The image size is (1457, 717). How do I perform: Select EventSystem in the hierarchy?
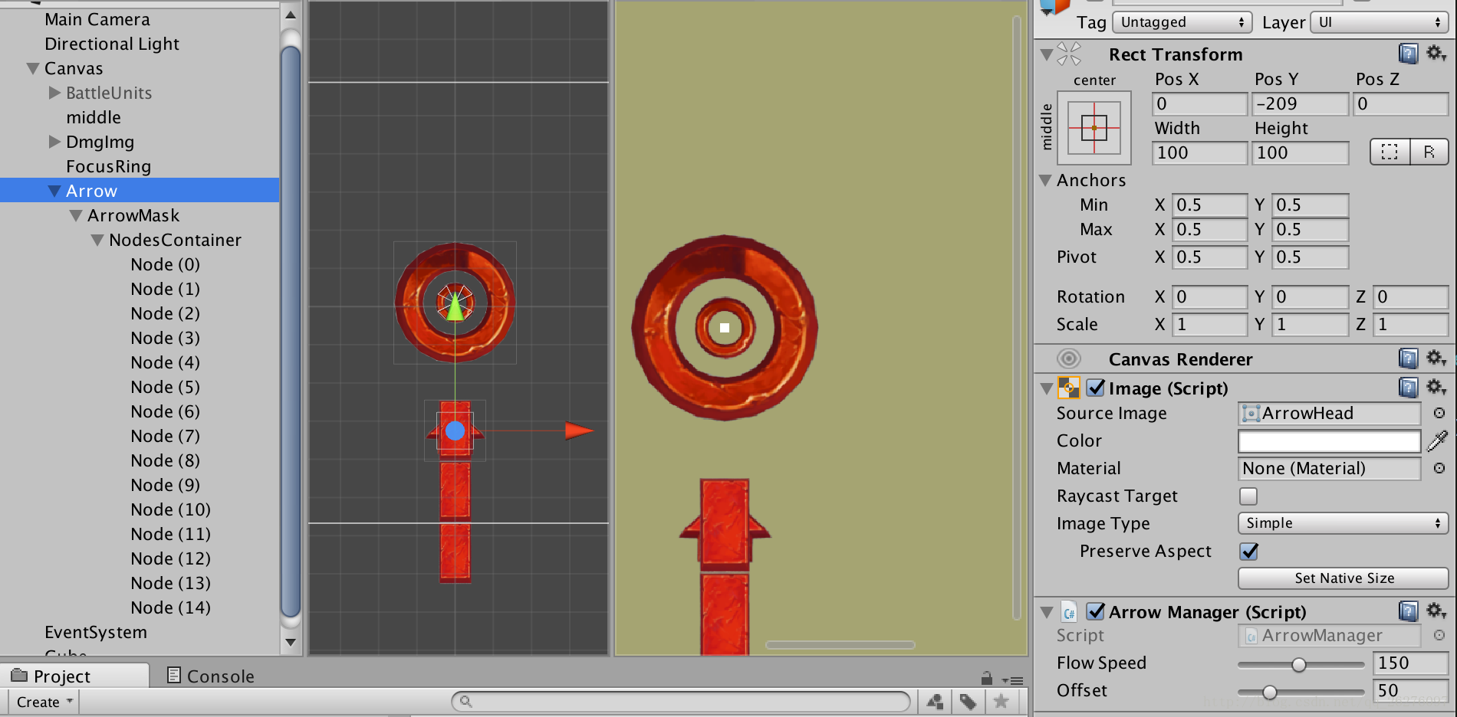tap(96, 632)
